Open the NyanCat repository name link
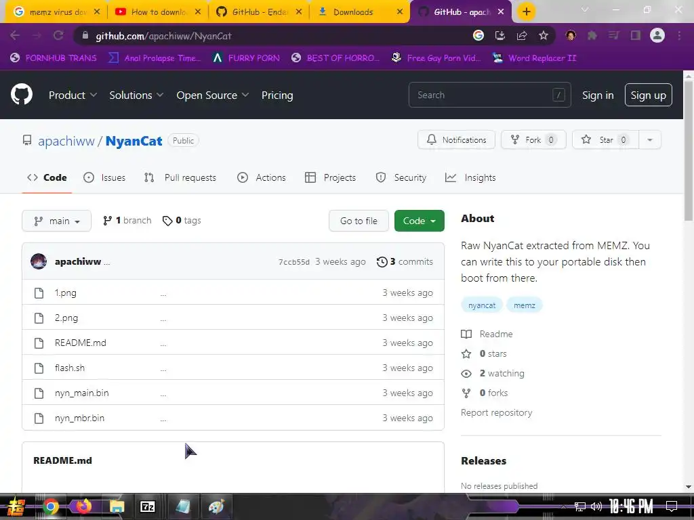 pyautogui.click(x=134, y=141)
